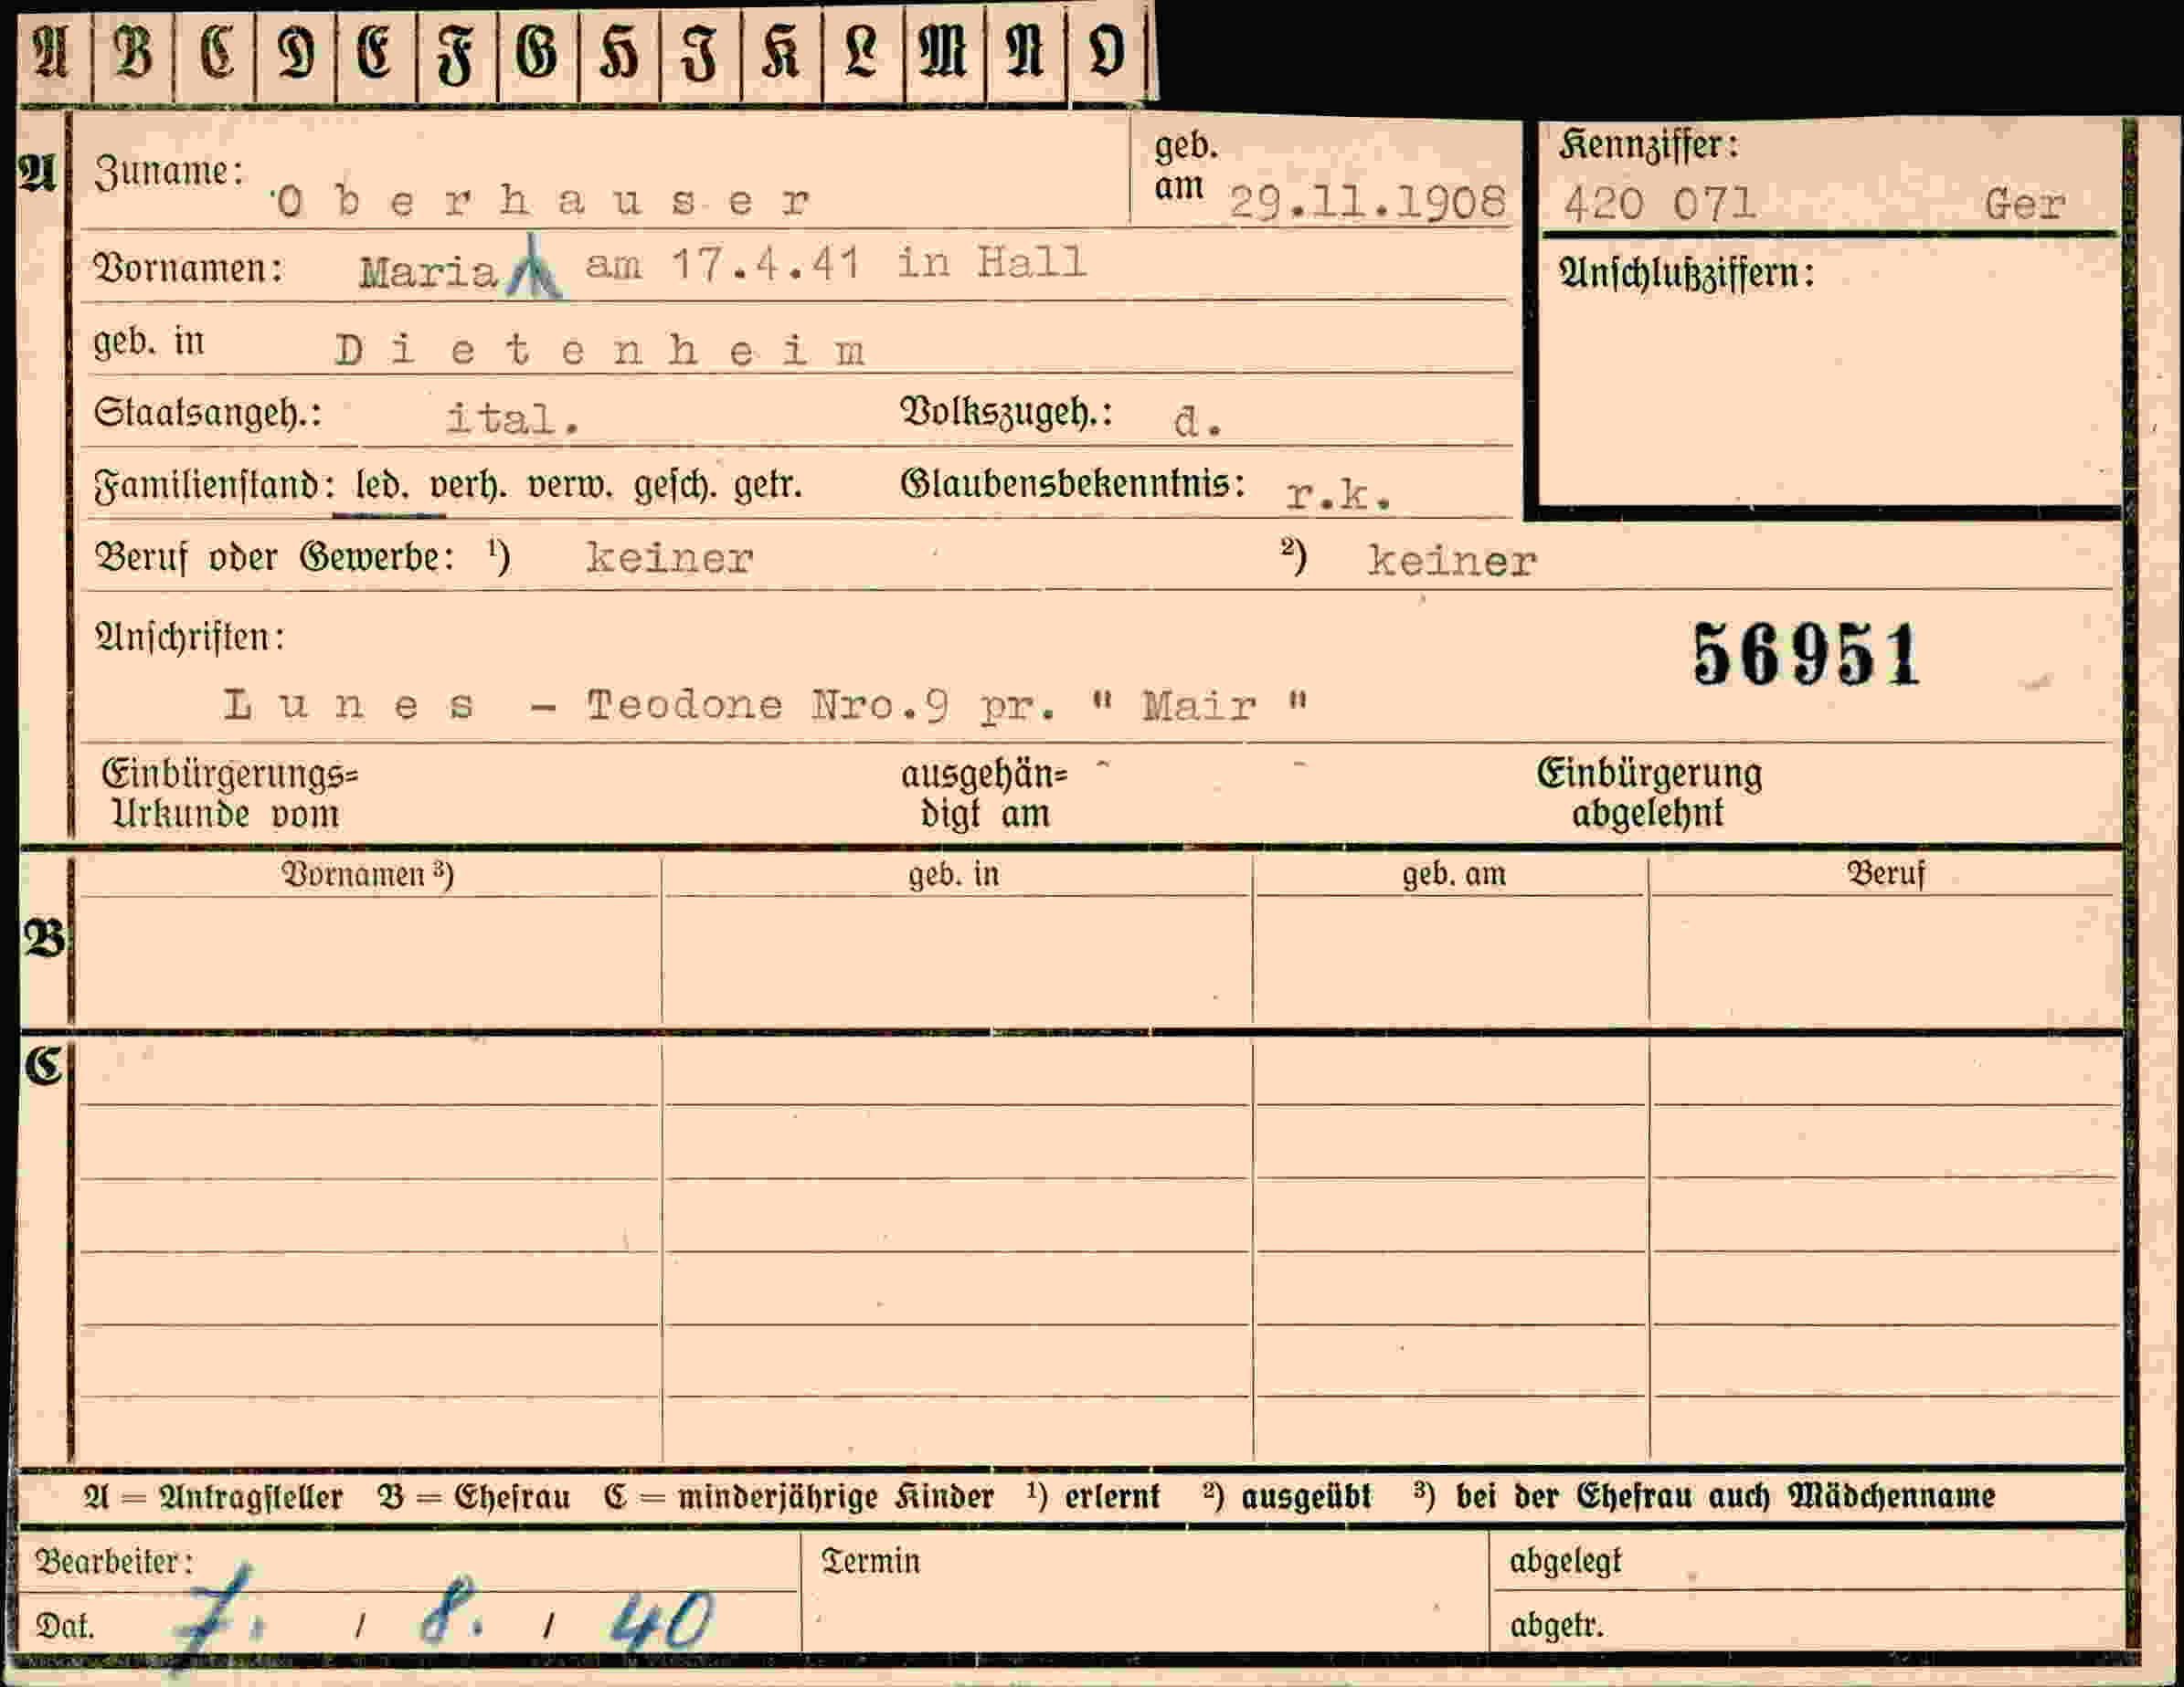Viewport: 2184px width, 1687px height.
Task: Click the note 'am 17.4.41 in Hall'
Action: pyautogui.click(x=835, y=264)
